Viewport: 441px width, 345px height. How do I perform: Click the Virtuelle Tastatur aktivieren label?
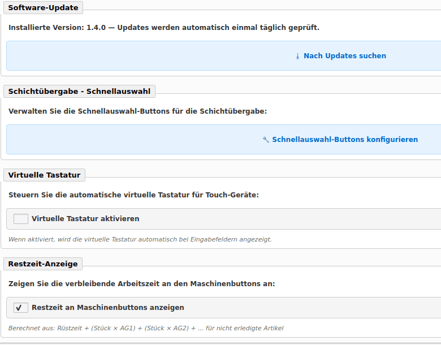[85, 219]
